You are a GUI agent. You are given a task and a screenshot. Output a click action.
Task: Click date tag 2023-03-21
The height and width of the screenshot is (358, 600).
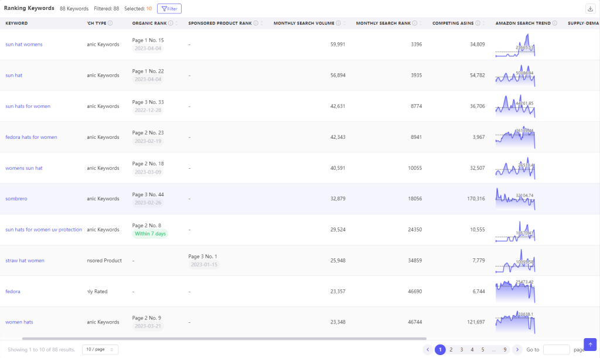tap(148, 326)
